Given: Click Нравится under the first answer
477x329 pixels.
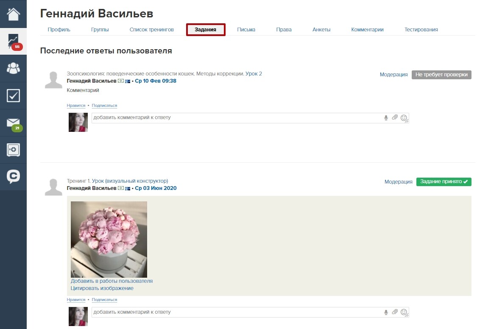Looking at the screenshot, I should click(x=76, y=106).
